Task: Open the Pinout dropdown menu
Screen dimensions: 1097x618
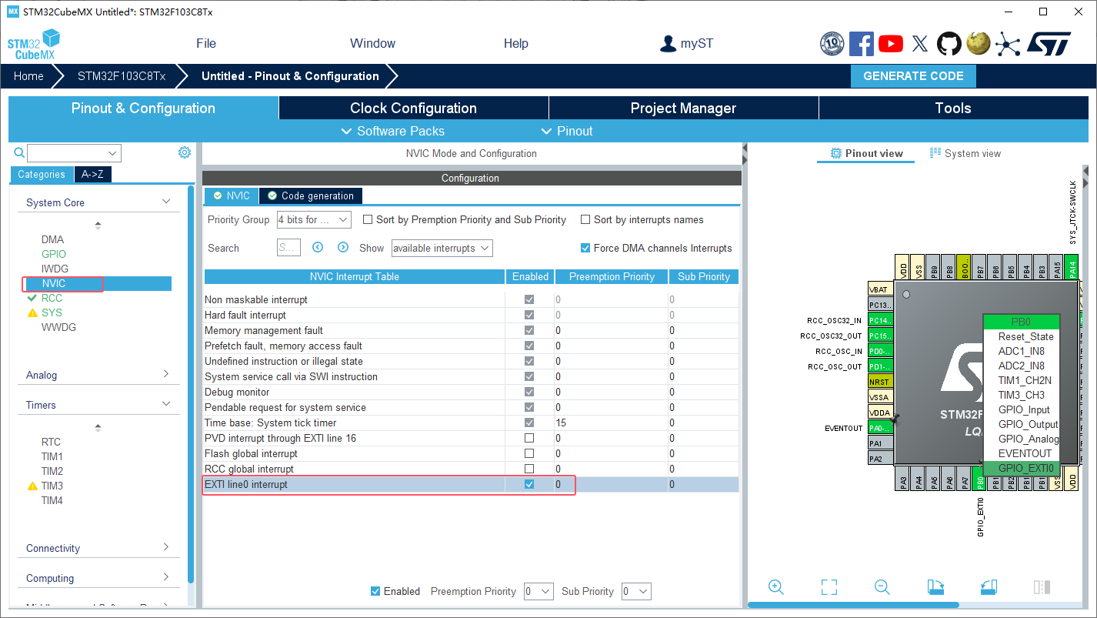Action: click(x=567, y=131)
